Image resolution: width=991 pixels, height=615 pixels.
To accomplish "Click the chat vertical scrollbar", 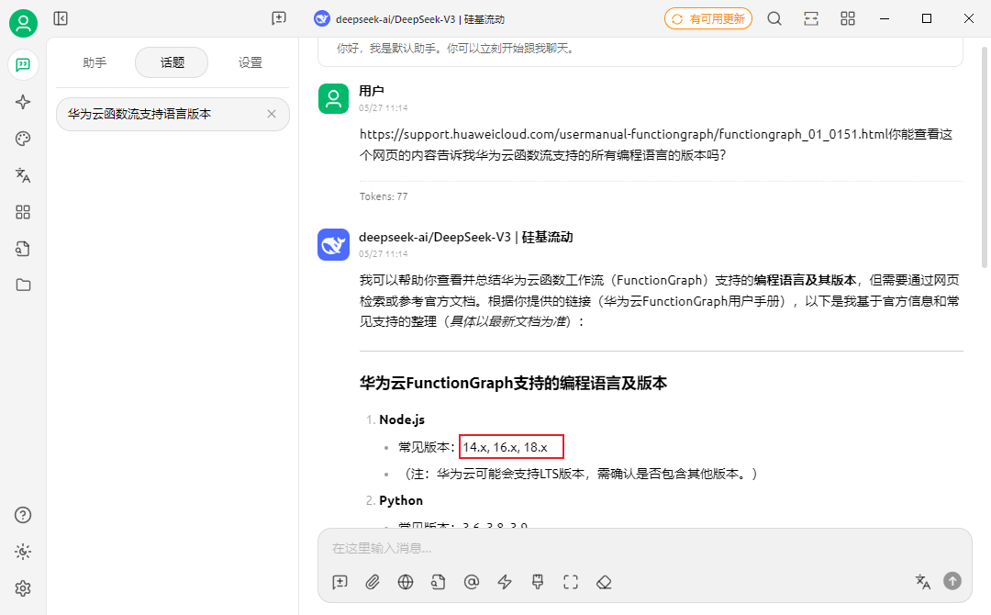I will click(x=985, y=158).
